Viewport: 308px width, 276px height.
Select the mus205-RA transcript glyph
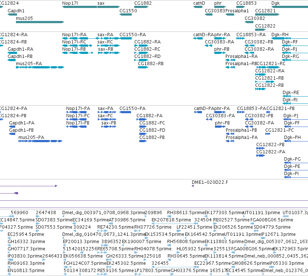pyautogui.click(x=40, y=67)
